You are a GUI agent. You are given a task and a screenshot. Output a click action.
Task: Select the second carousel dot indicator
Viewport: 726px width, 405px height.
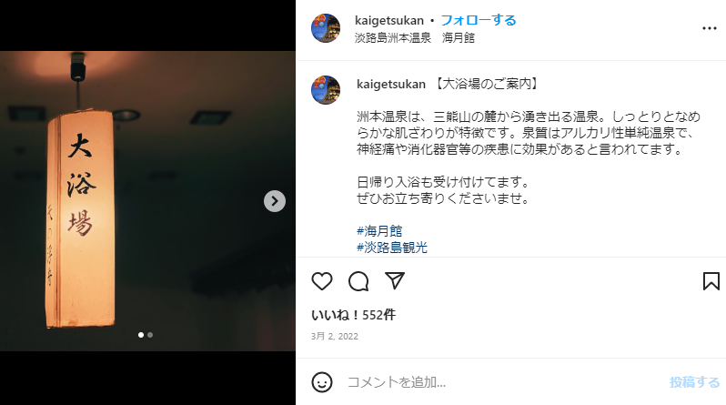[x=150, y=335]
